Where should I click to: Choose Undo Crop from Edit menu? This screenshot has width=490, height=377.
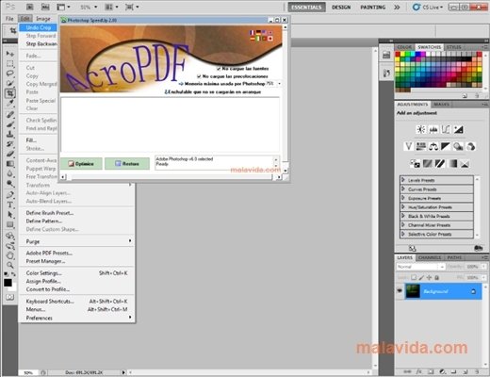39,27
